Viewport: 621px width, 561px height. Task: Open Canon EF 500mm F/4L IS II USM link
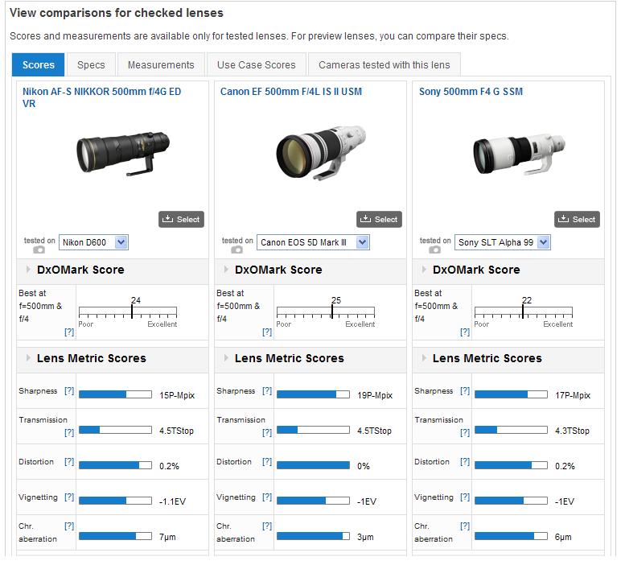click(x=291, y=92)
